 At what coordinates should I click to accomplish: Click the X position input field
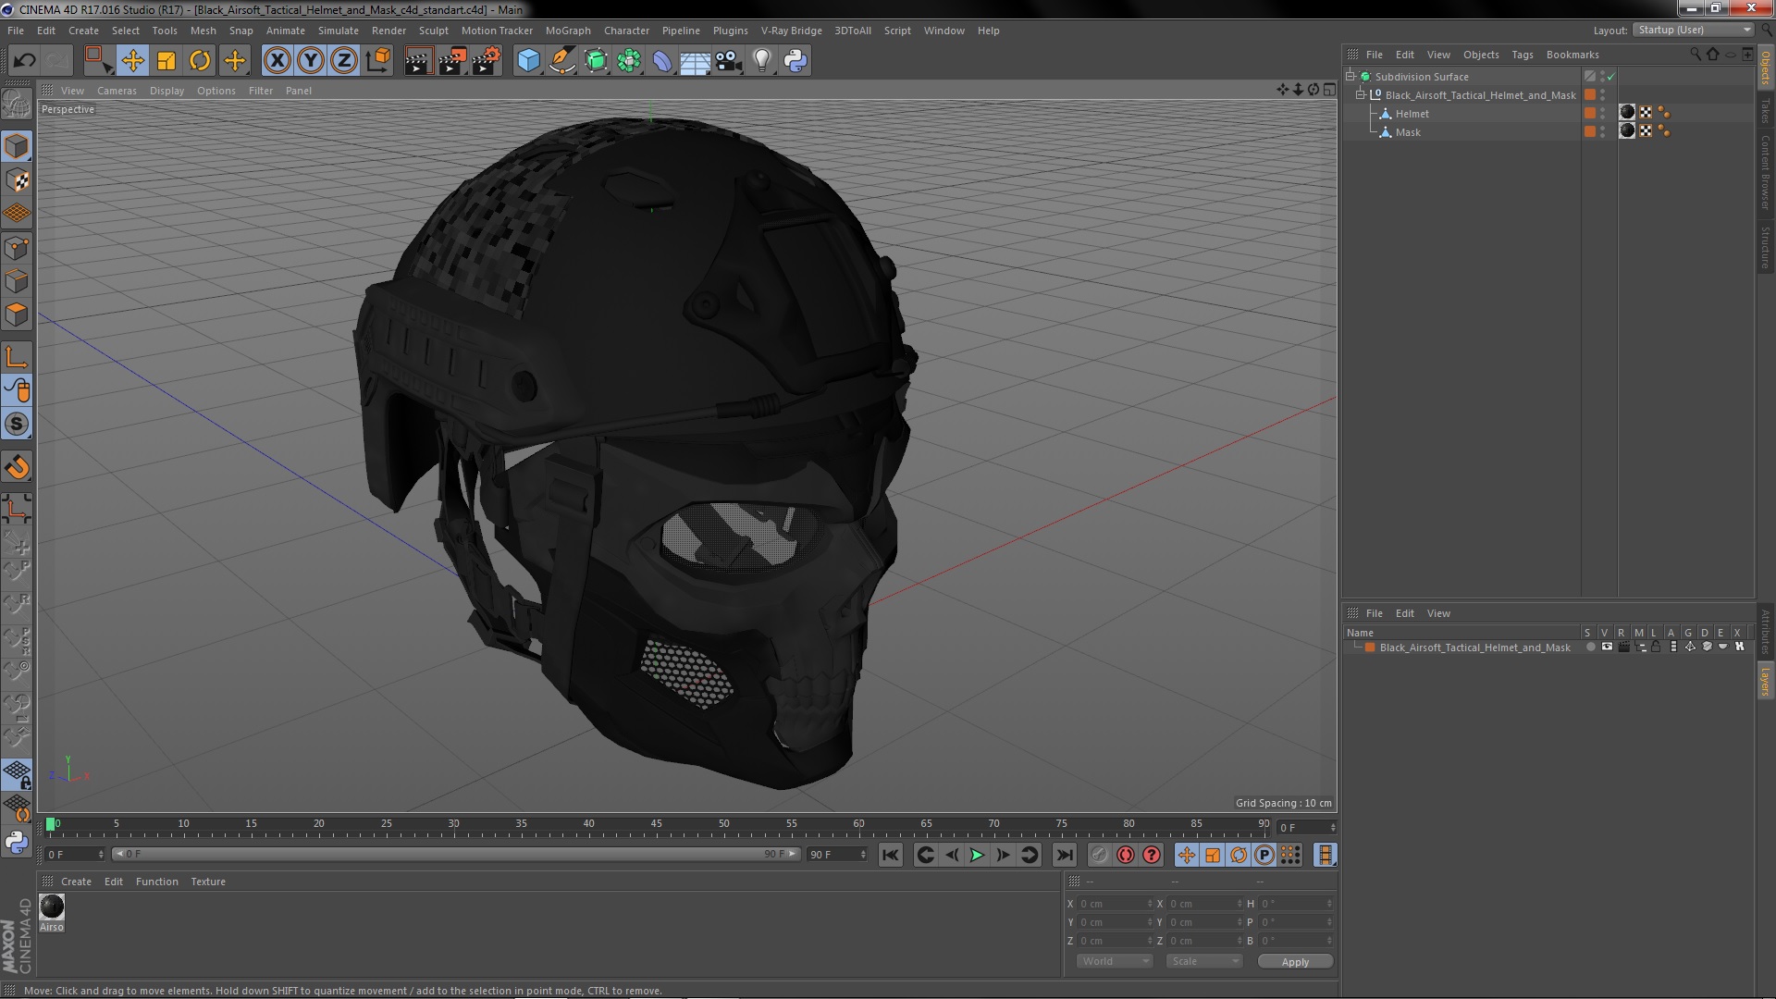[1116, 904]
